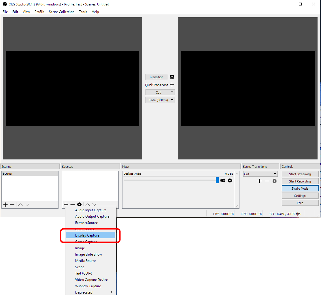This screenshot has height=295, width=321.
Task: Click the Exit button
Action: point(300,203)
